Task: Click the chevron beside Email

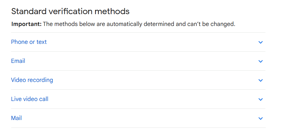Action: click(260, 61)
